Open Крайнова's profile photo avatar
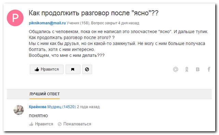This screenshot has width=219, height=135. 19,110
